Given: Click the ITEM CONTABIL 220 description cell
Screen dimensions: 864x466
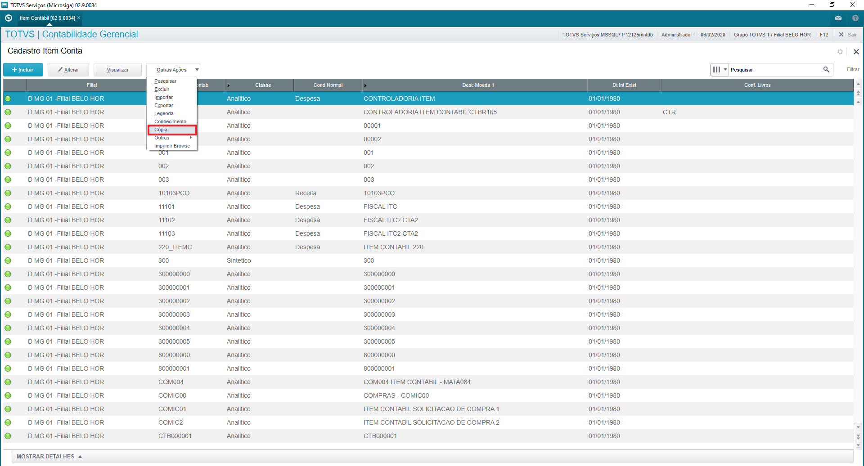Looking at the screenshot, I should (393, 247).
